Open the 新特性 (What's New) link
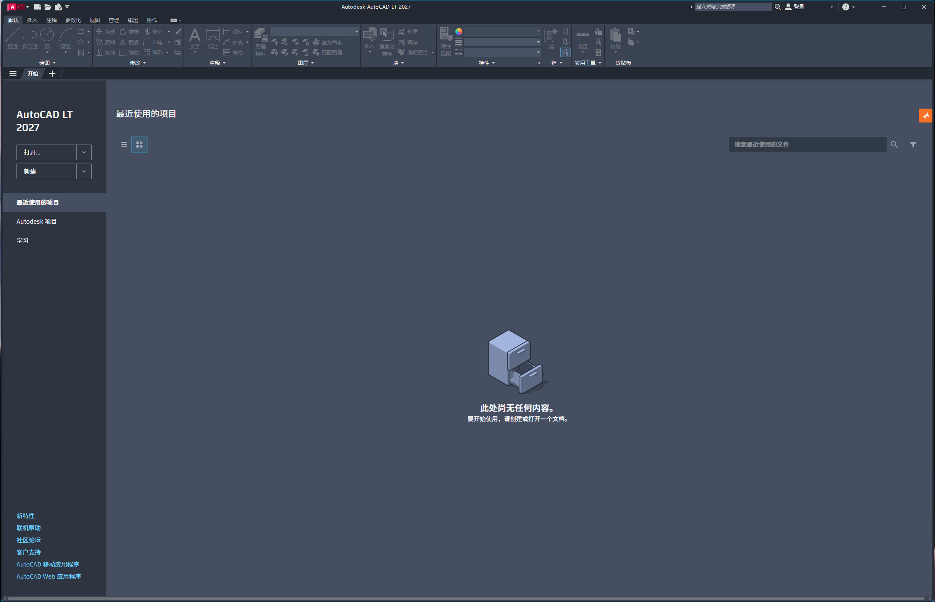 click(x=26, y=516)
